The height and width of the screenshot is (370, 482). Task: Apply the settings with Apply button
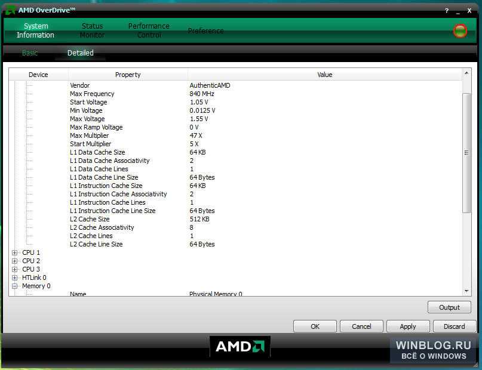click(x=408, y=326)
